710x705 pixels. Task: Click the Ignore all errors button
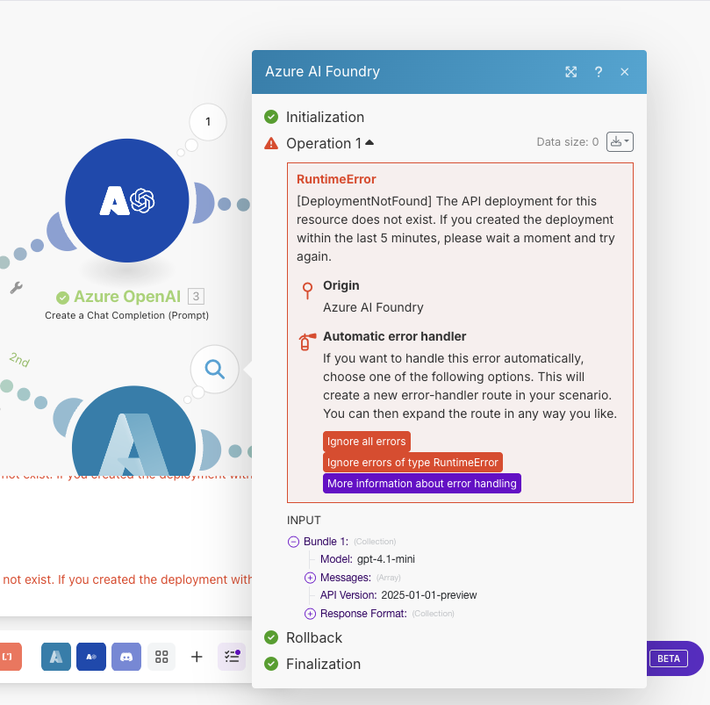[x=366, y=442]
